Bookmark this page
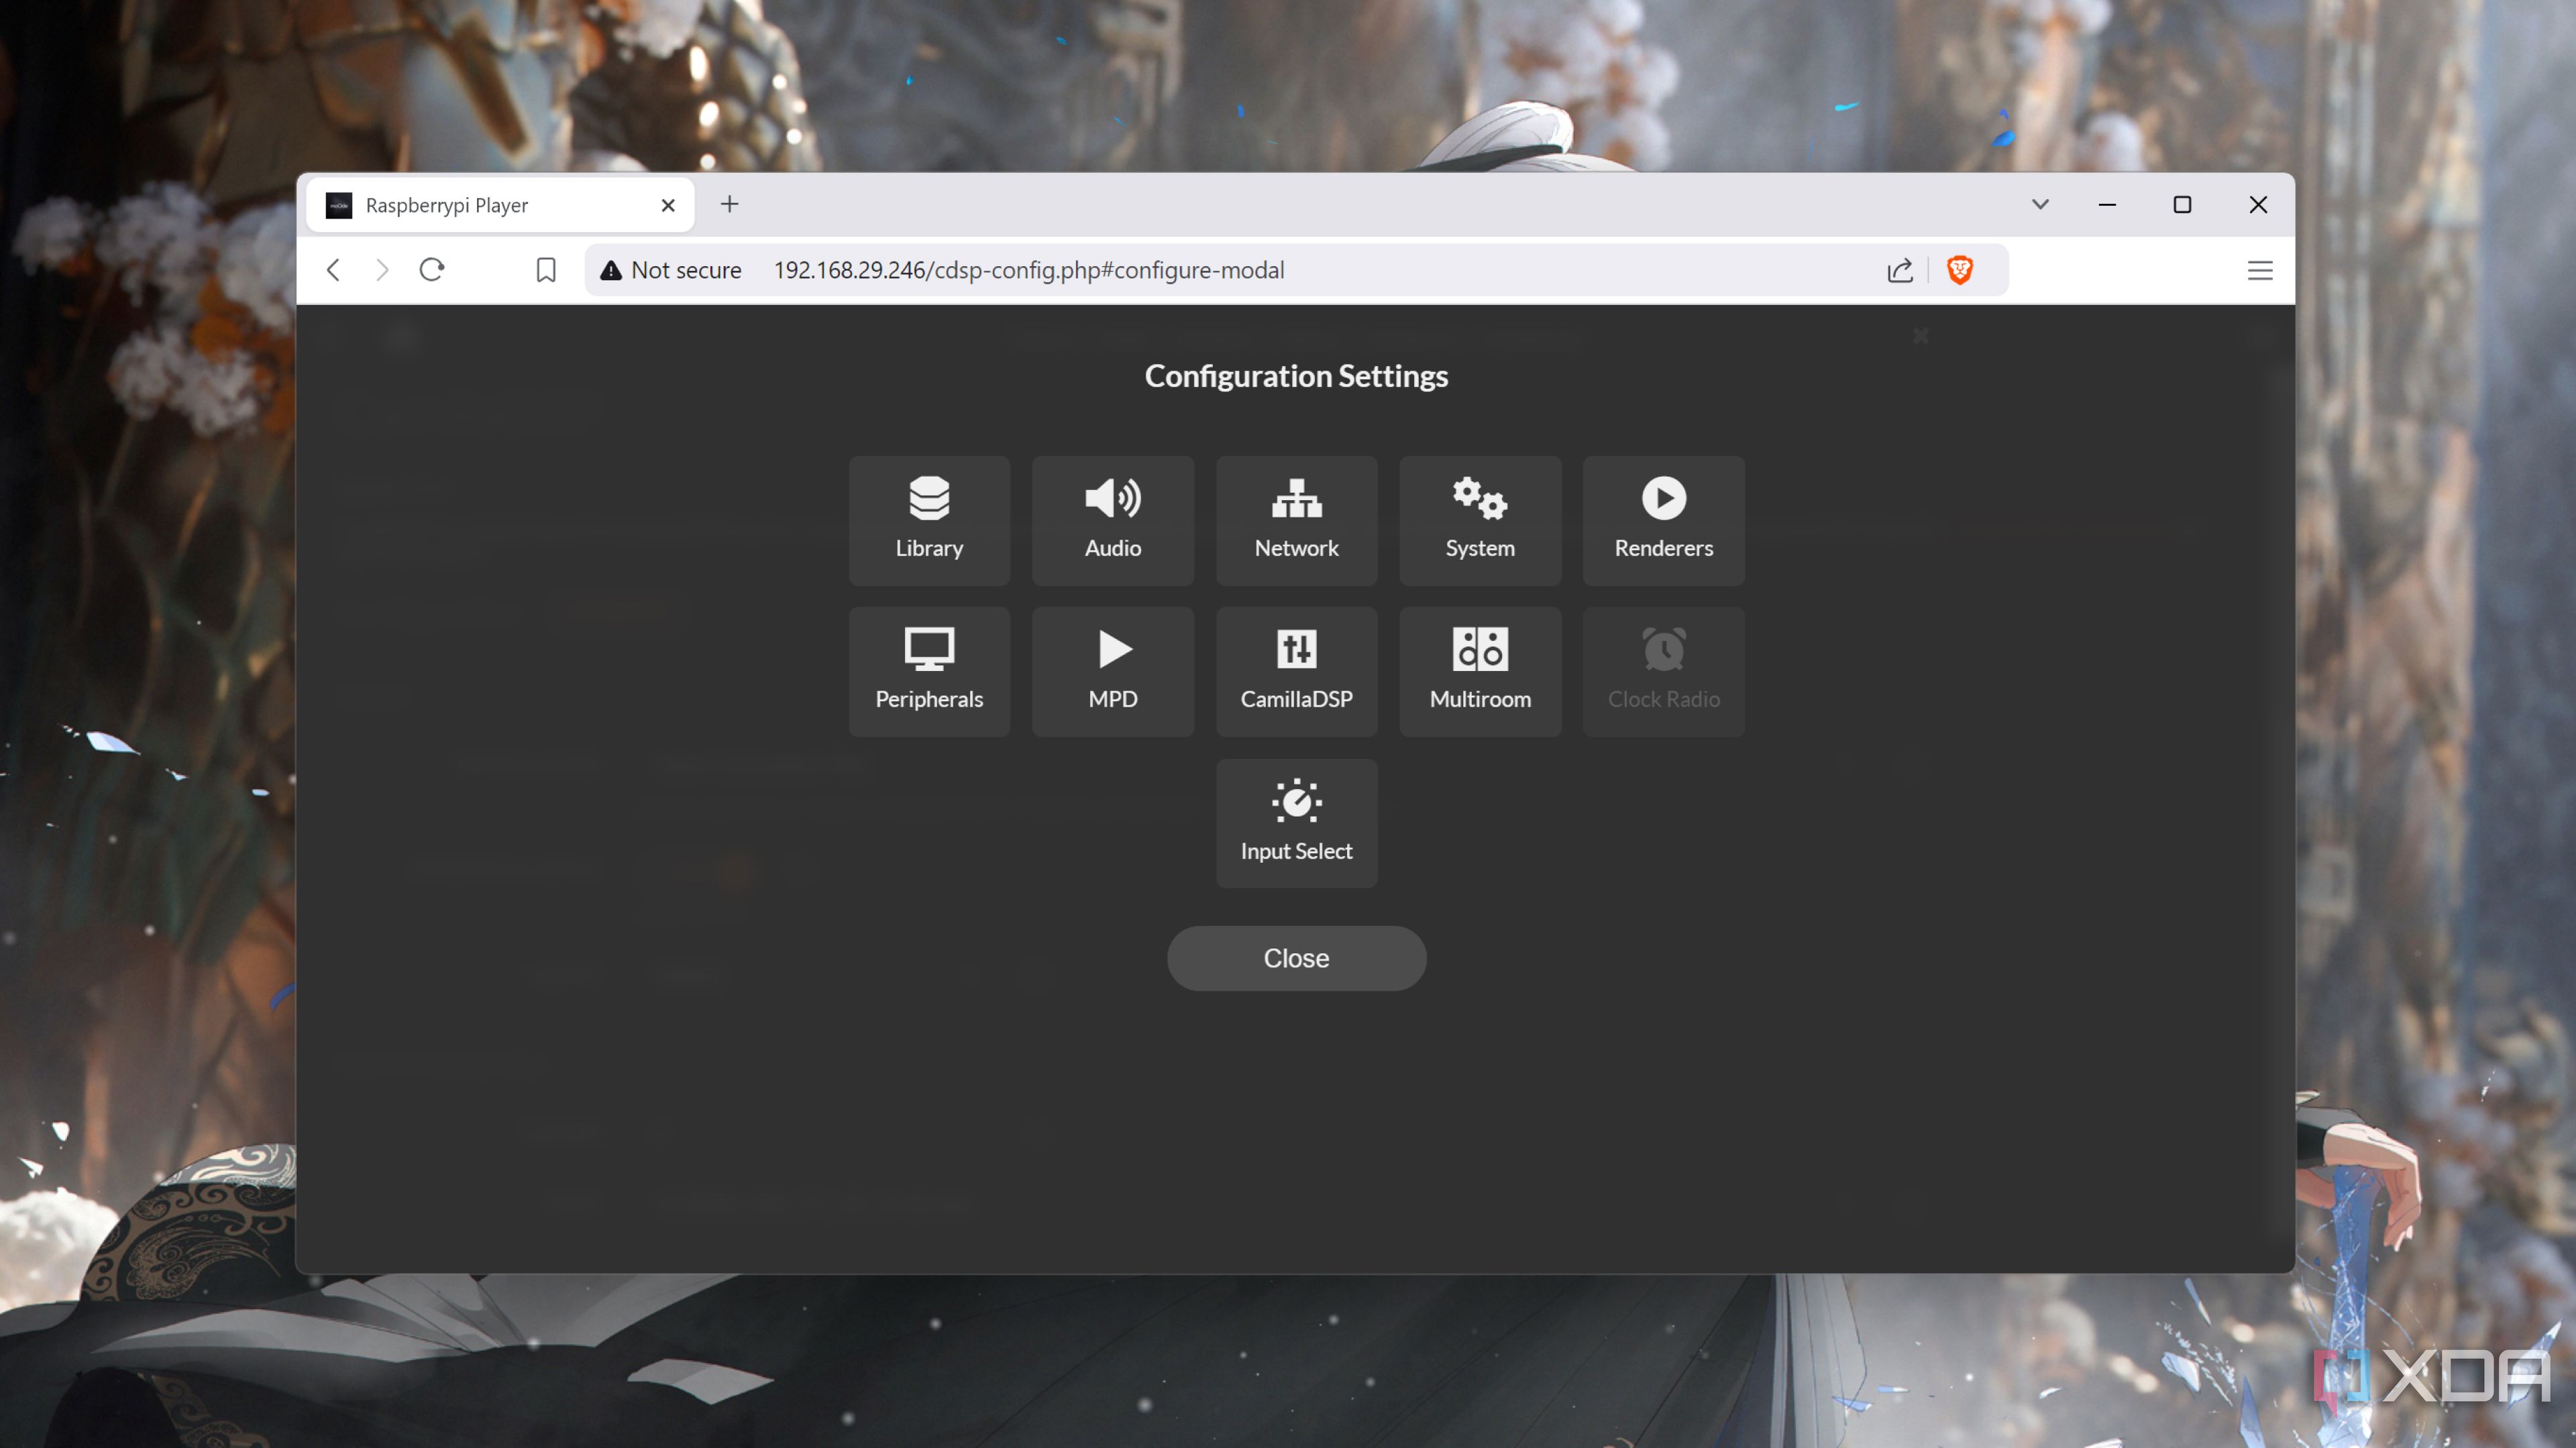Viewport: 2576px width, 1448px height. (546, 269)
